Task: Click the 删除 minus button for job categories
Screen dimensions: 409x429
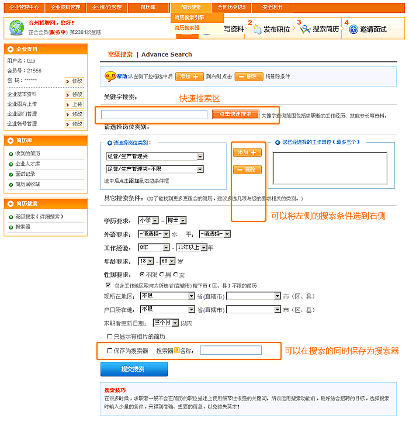Action: [x=247, y=169]
